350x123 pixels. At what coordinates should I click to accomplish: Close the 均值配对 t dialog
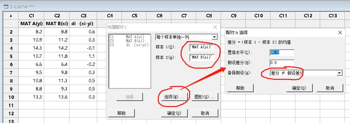215,27
